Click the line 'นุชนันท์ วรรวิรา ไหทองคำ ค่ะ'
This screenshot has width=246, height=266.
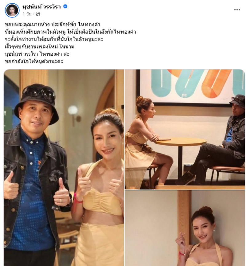click(37, 54)
